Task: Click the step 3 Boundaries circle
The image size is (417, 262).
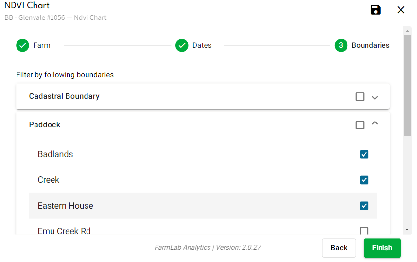Action: pyautogui.click(x=341, y=45)
